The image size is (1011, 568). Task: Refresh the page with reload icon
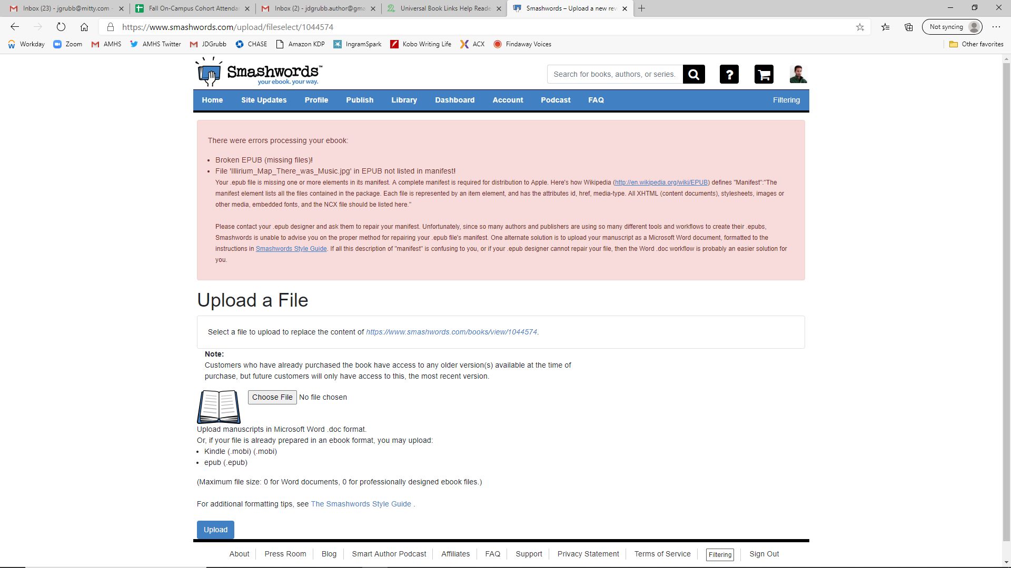61,27
